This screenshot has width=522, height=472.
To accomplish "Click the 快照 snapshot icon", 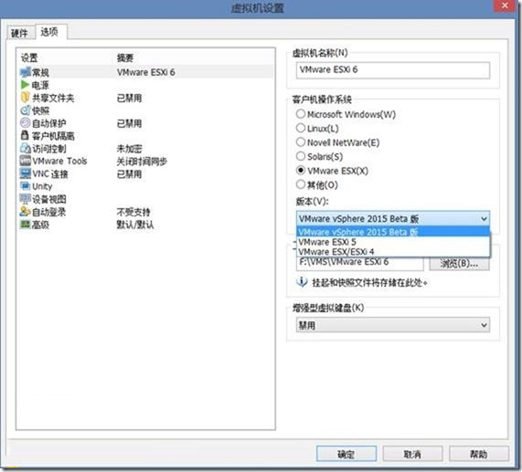I will (x=26, y=110).
